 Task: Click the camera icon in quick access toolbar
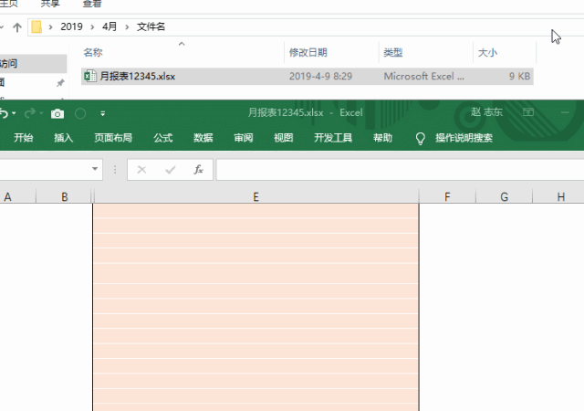[57, 113]
